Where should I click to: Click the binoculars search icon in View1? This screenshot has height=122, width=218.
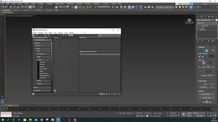(x=55, y=90)
